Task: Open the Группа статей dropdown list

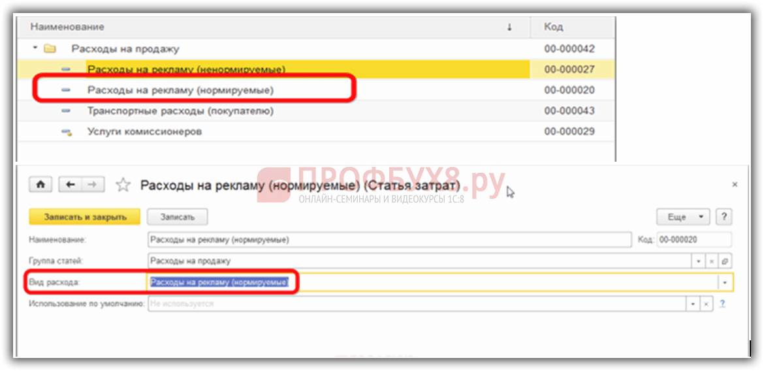Action: click(x=699, y=261)
